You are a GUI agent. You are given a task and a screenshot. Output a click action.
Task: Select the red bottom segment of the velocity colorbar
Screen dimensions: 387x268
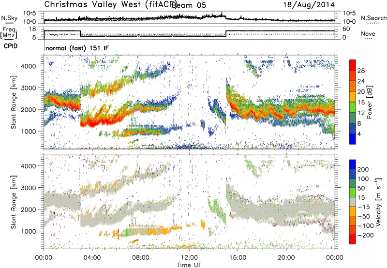353,239
